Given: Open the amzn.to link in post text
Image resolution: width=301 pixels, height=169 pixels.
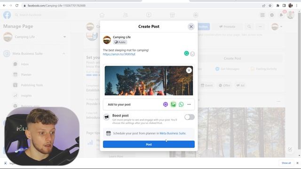Looking at the screenshot, I should pos(119,54).
